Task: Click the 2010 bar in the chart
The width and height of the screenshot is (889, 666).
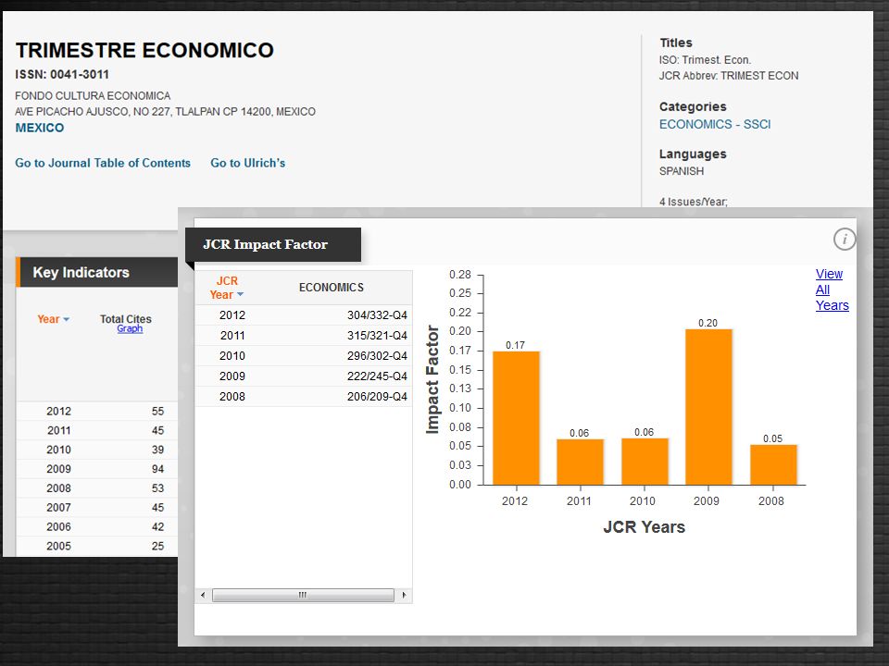Action: (x=645, y=461)
